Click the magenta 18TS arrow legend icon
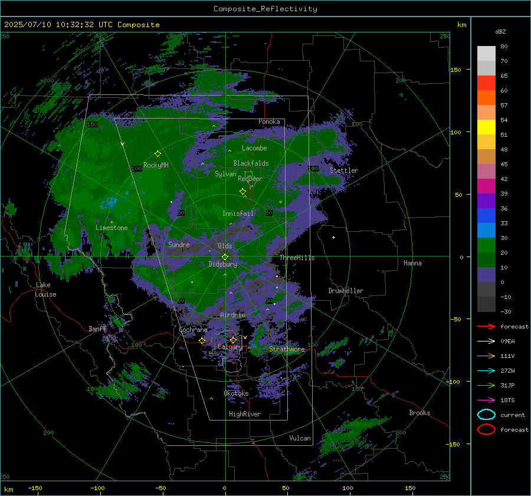 pos(486,400)
